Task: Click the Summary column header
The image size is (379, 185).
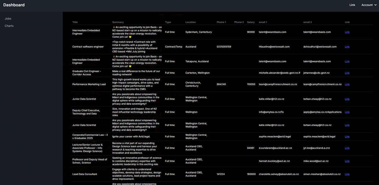Action: pyautogui.click(x=118, y=22)
